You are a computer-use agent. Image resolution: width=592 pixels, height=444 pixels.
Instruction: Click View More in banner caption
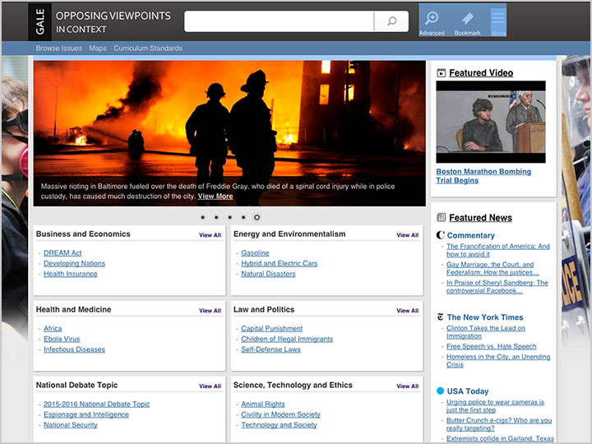pos(215,197)
